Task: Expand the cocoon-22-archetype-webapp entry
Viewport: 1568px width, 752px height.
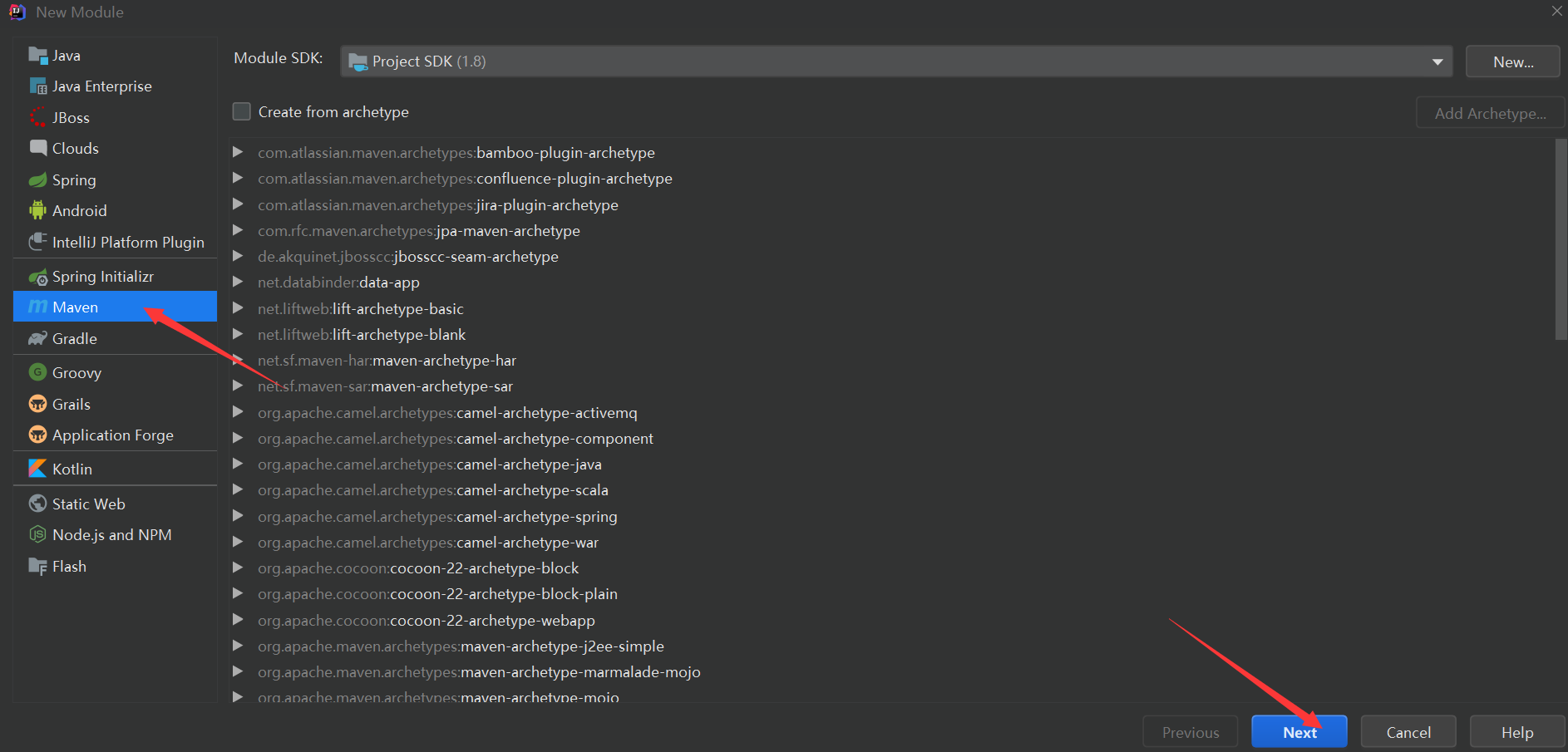Action: coord(238,620)
